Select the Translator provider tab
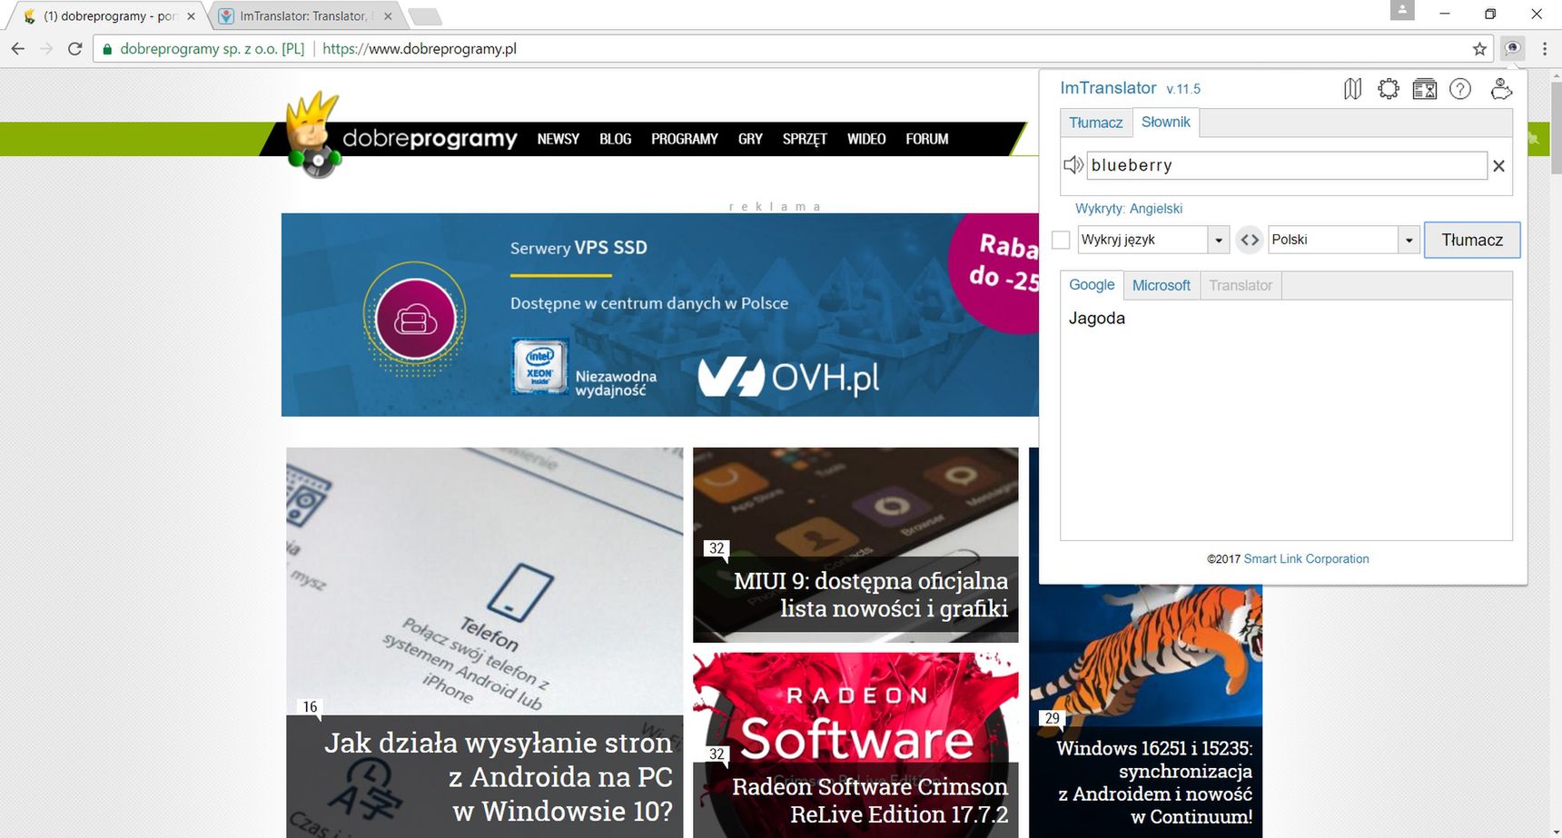The width and height of the screenshot is (1562, 838). click(1241, 285)
